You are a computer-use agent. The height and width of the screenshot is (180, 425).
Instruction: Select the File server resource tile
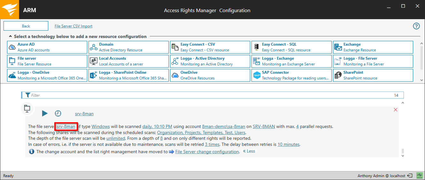(x=47, y=61)
